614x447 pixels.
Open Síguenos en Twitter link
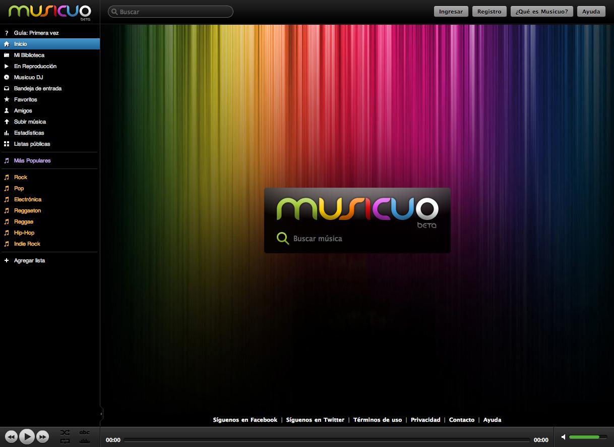315,420
